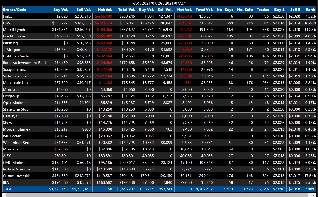The image size is (318, 197).
Task: Click UBS rank 18.48%
Action: [310, 23]
